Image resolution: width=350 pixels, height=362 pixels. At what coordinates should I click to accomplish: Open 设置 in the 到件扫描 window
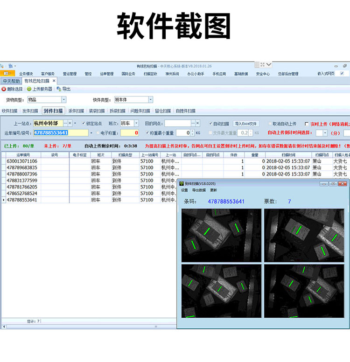tap(184, 190)
